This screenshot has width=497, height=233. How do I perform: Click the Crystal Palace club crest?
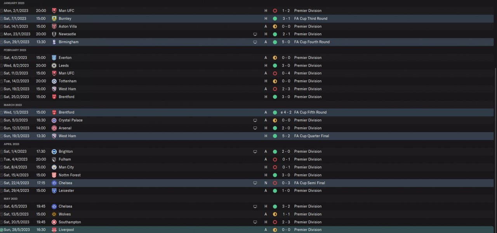(54, 120)
